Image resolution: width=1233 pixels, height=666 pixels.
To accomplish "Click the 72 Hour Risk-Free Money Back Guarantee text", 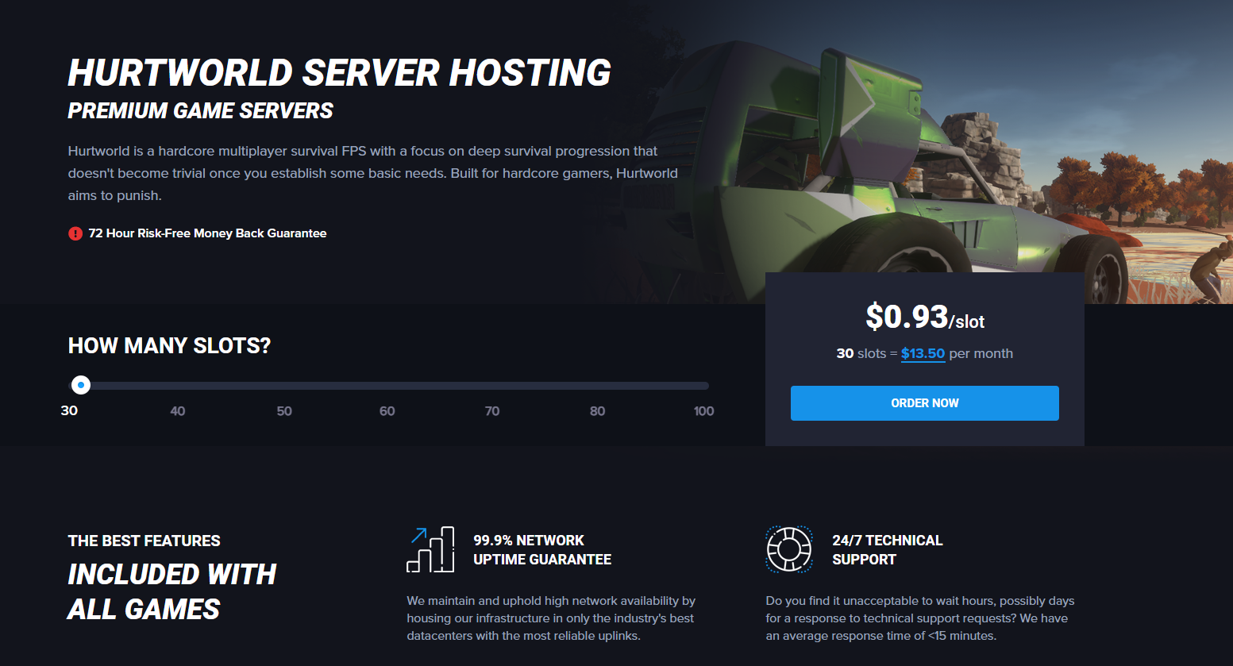I will pos(207,233).
